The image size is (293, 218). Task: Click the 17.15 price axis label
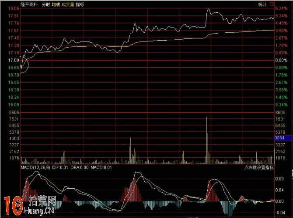(14, 53)
